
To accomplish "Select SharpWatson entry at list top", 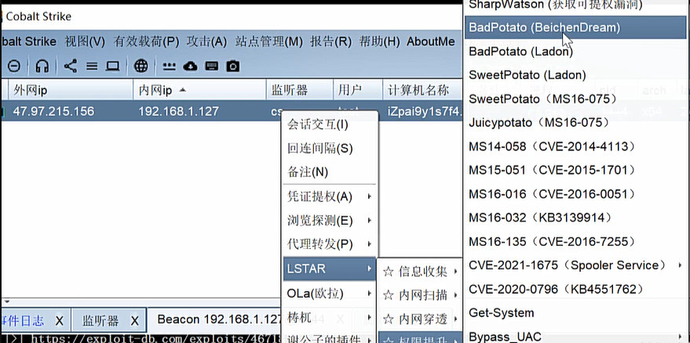I will click(x=576, y=6).
